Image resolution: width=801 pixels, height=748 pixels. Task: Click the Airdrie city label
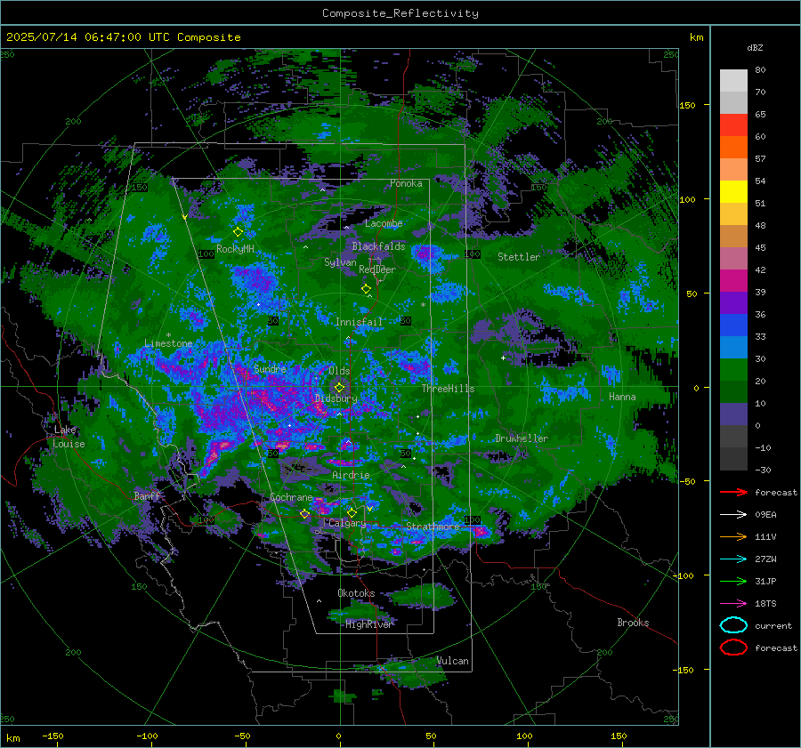351,475
